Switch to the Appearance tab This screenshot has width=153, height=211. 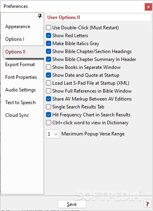[x=18, y=27]
